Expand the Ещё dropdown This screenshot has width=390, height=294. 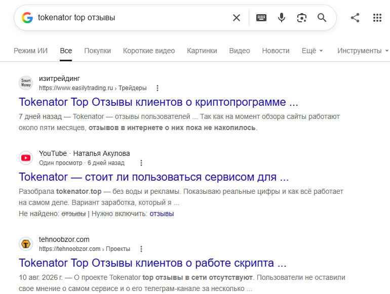point(312,51)
